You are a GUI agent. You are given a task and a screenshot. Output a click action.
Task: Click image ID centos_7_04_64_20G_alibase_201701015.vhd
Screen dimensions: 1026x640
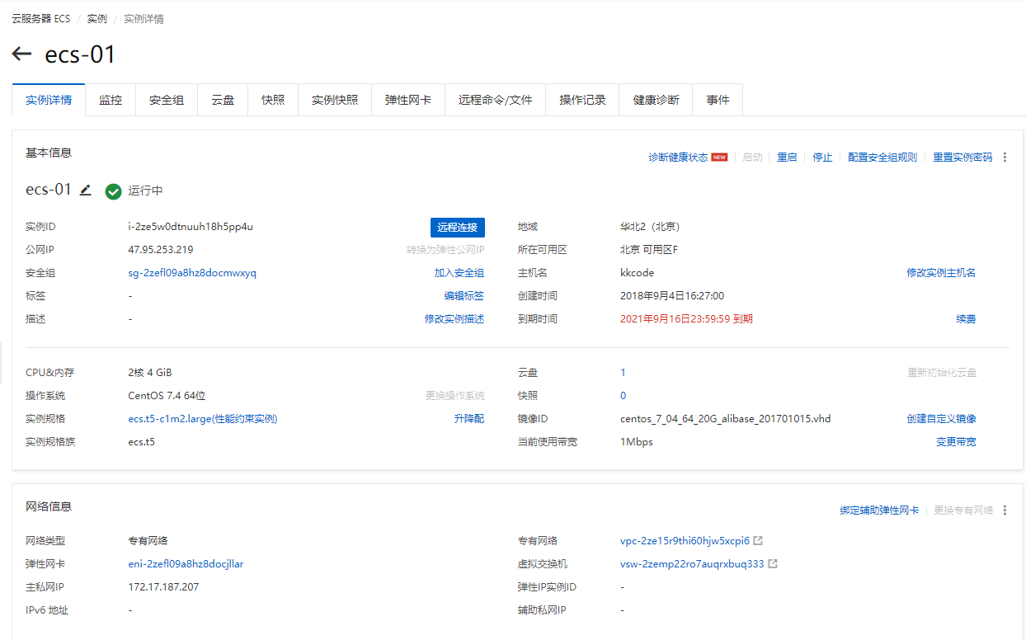pos(726,419)
